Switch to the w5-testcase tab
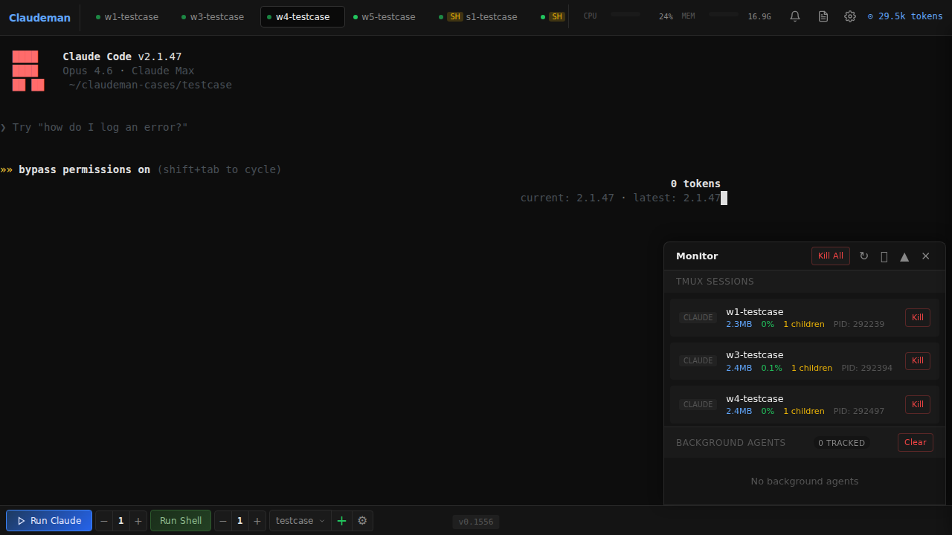The height and width of the screenshot is (535, 952). tap(385, 16)
